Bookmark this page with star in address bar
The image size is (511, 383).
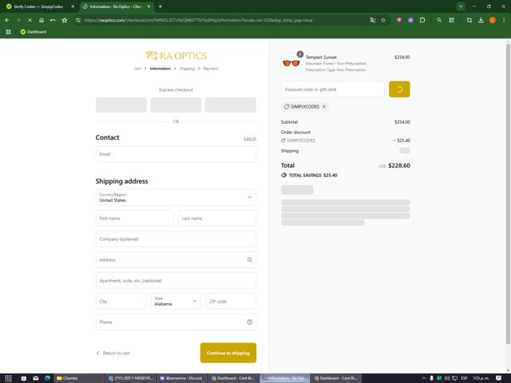pyautogui.click(x=383, y=20)
